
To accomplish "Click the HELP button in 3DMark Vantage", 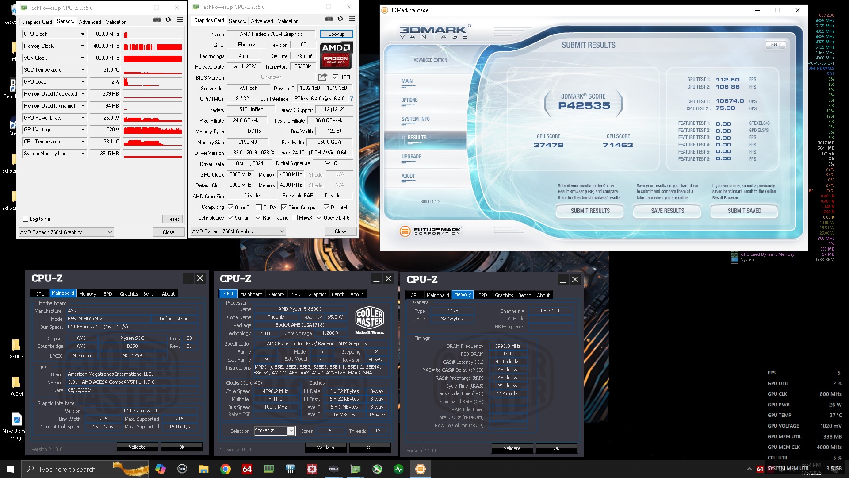I will tap(776, 45).
